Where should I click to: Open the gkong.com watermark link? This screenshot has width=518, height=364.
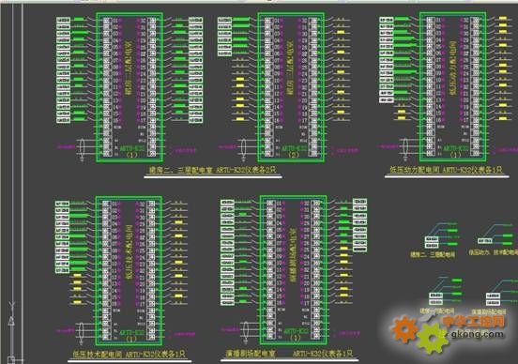pyautogui.click(x=477, y=334)
